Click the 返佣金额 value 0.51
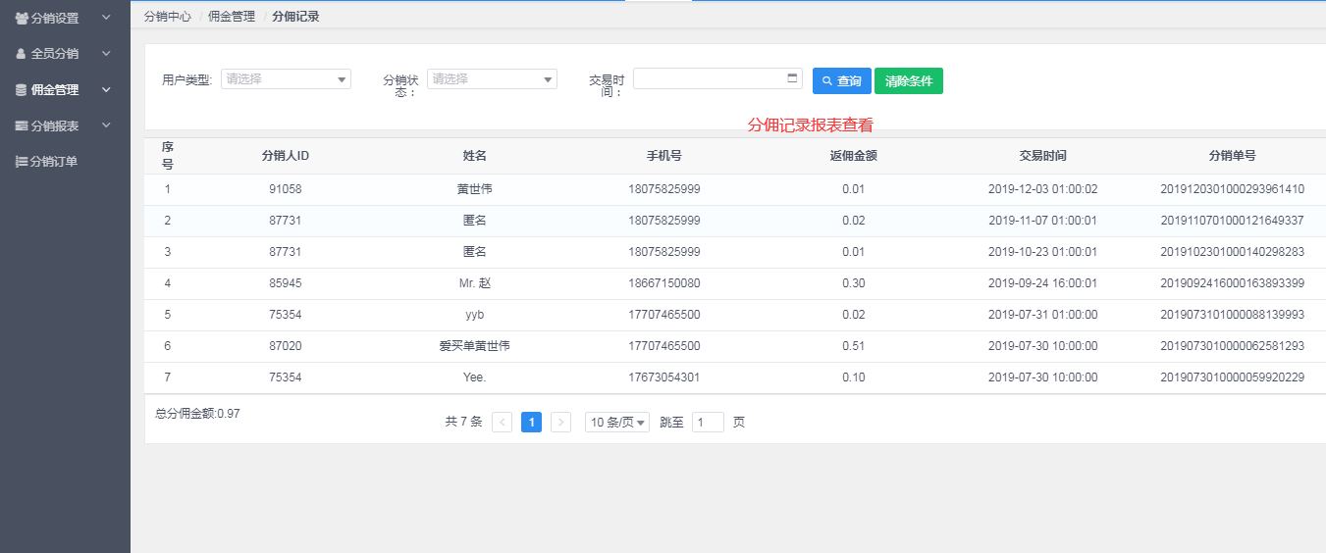Image resolution: width=1326 pixels, height=553 pixels. [x=853, y=346]
